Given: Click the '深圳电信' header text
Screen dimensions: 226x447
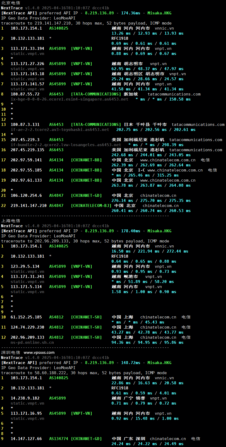Looking at the screenshot, I should (10, 353).
